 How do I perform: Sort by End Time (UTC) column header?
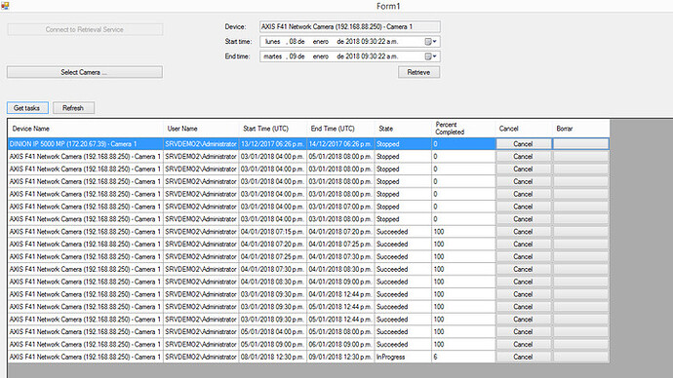tap(340, 129)
